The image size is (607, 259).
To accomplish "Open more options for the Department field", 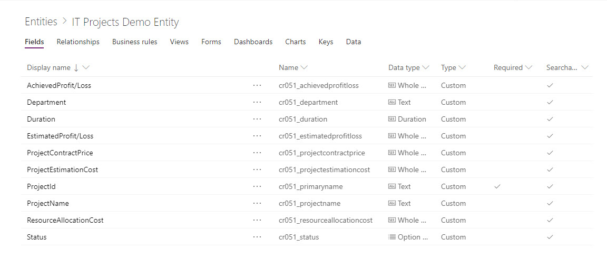I will [x=257, y=102].
